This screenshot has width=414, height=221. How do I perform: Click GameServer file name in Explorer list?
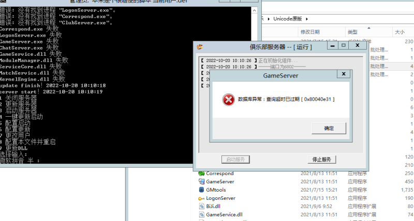coord(220,181)
